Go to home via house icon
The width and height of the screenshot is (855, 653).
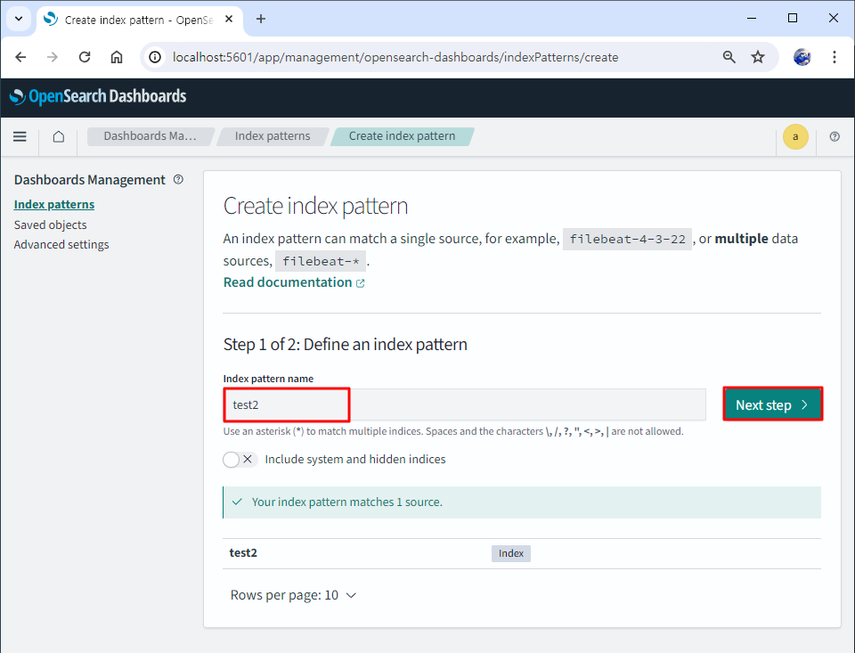59,136
